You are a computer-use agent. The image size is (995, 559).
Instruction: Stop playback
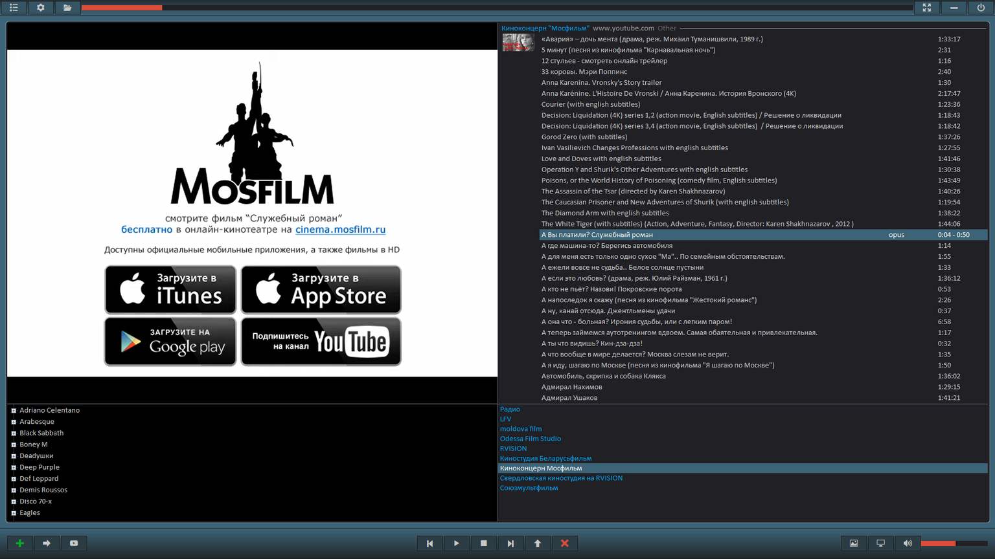click(x=483, y=543)
